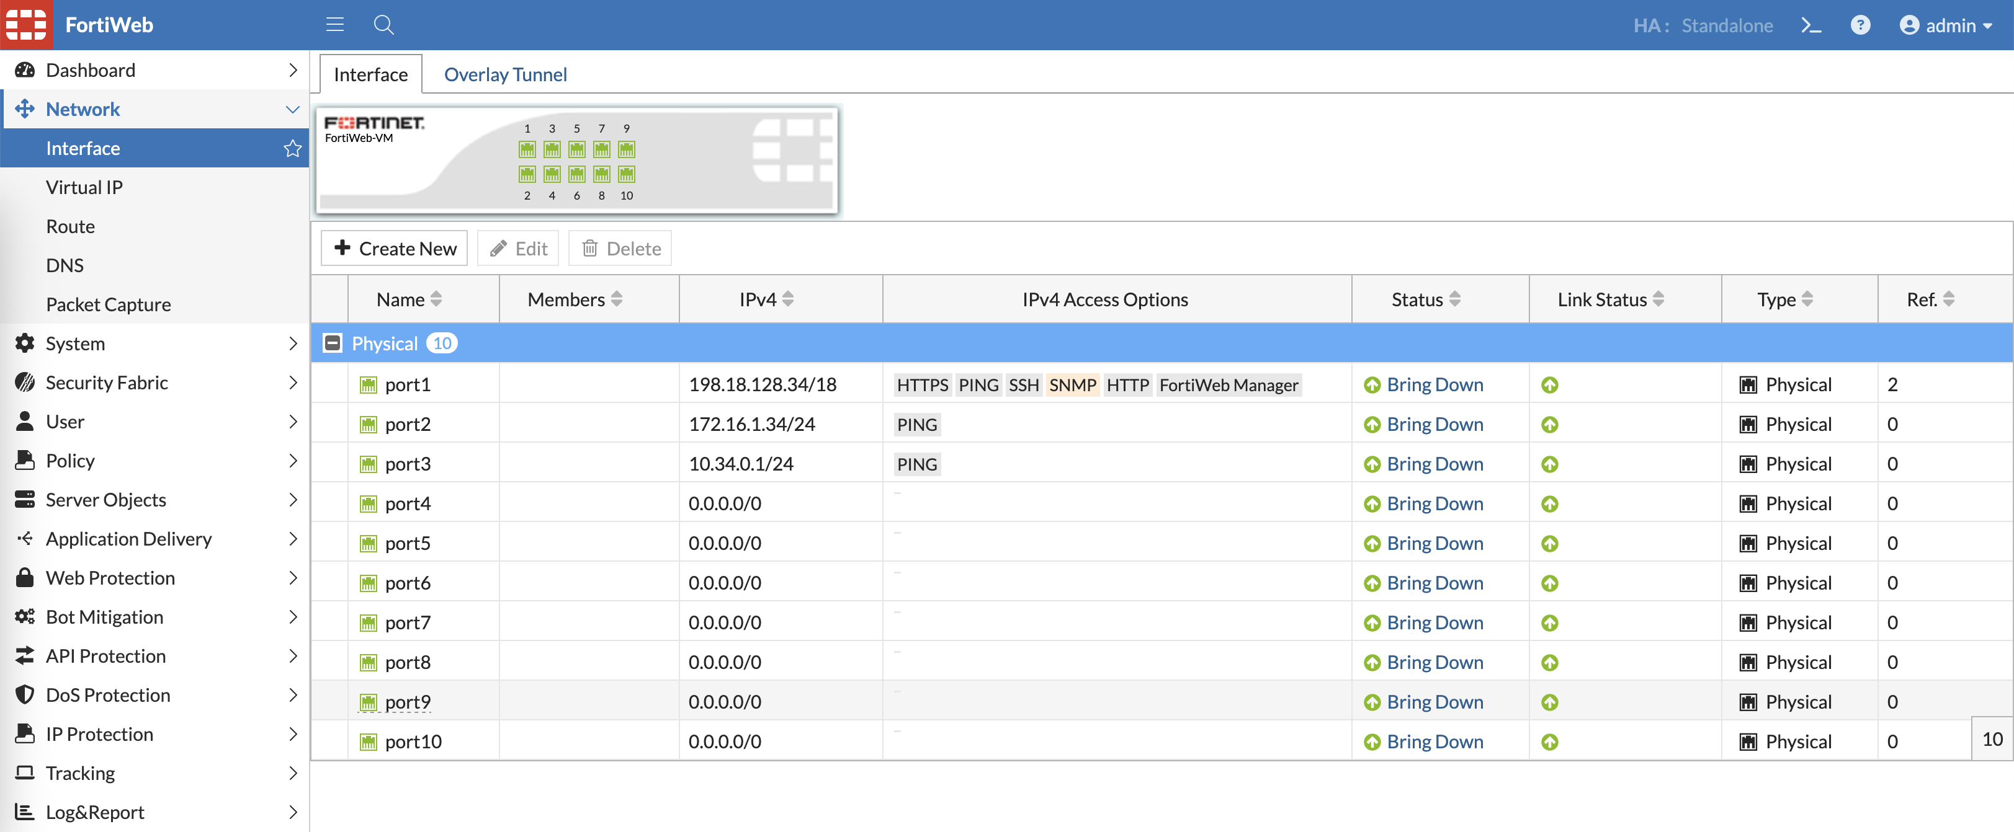Viewport: 2014px width, 832px height.
Task: Open the admin user dropdown
Action: point(1947,25)
